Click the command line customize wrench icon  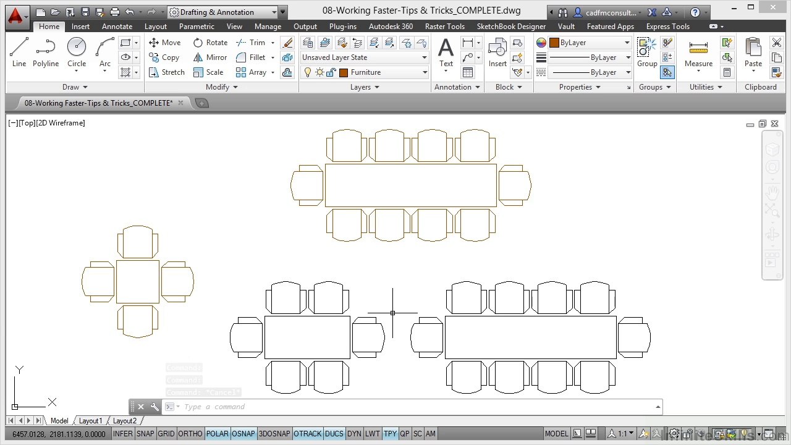(x=154, y=407)
